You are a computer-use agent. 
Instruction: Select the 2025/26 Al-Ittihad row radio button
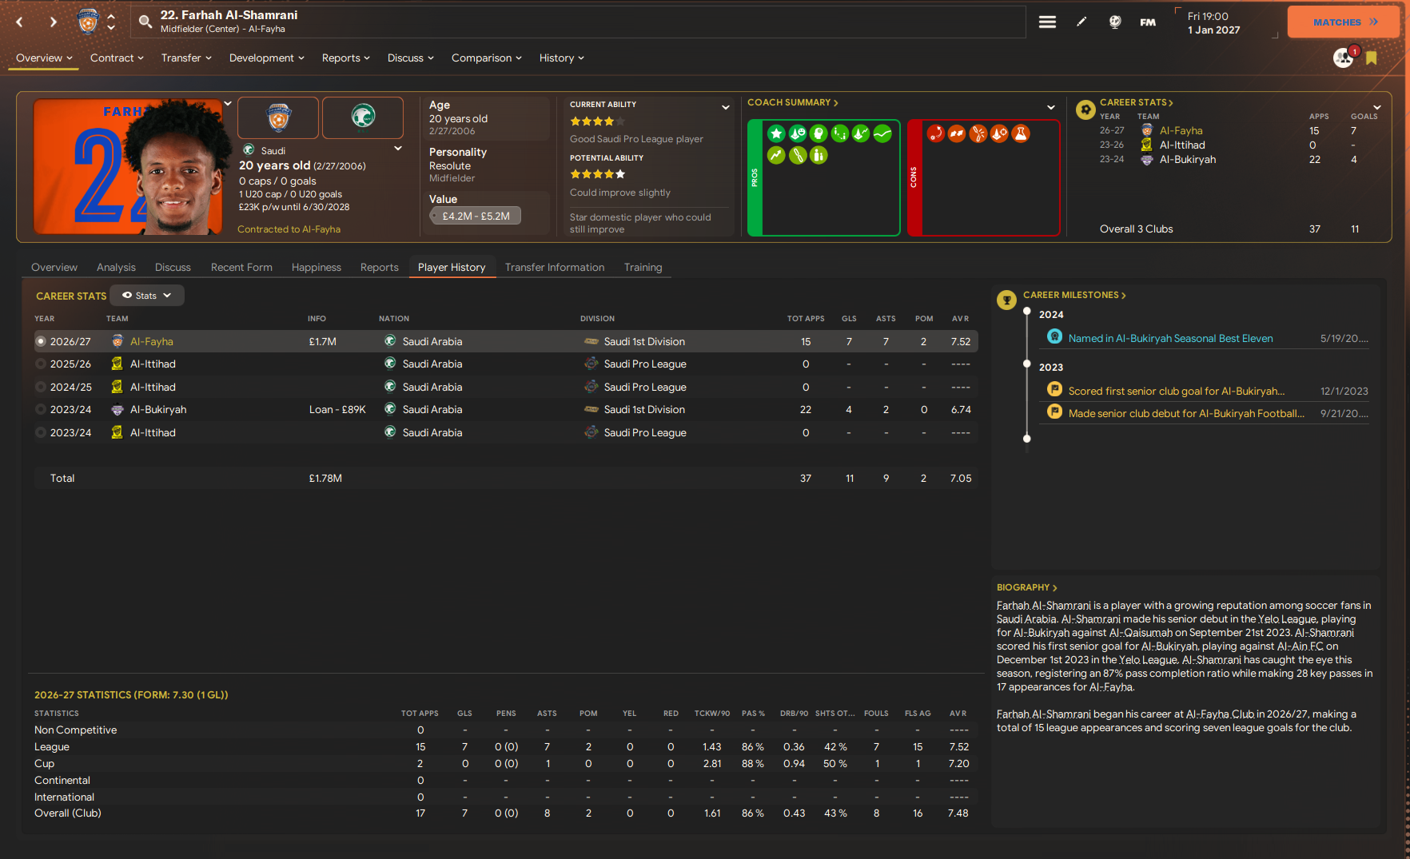[x=41, y=364]
